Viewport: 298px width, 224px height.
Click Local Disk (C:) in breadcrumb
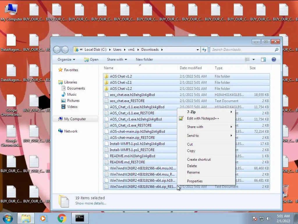click(95, 50)
